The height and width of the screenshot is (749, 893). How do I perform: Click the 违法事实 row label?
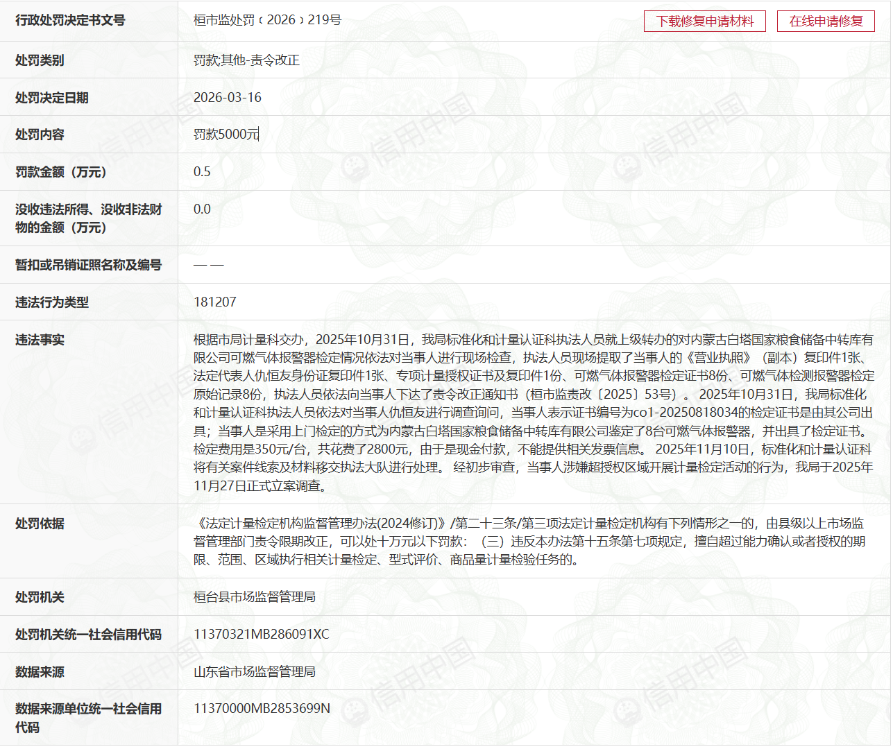(x=40, y=340)
